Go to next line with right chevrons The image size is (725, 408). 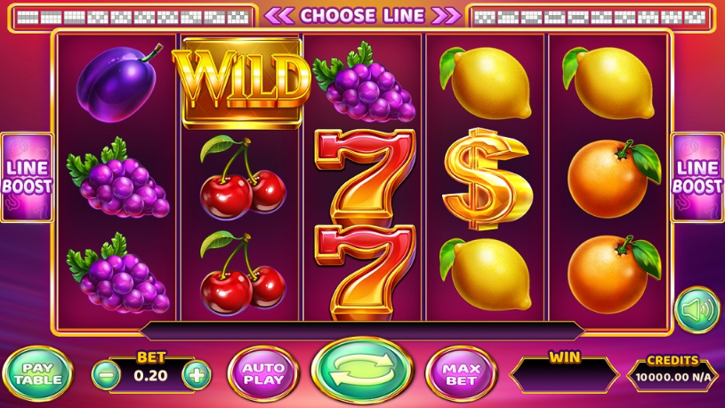[x=447, y=16]
